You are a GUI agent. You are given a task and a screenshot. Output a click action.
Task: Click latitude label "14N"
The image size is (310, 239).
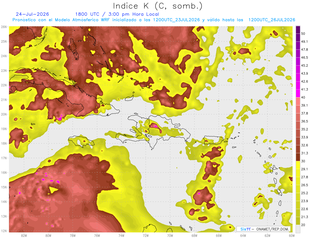[x=4, y=202]
